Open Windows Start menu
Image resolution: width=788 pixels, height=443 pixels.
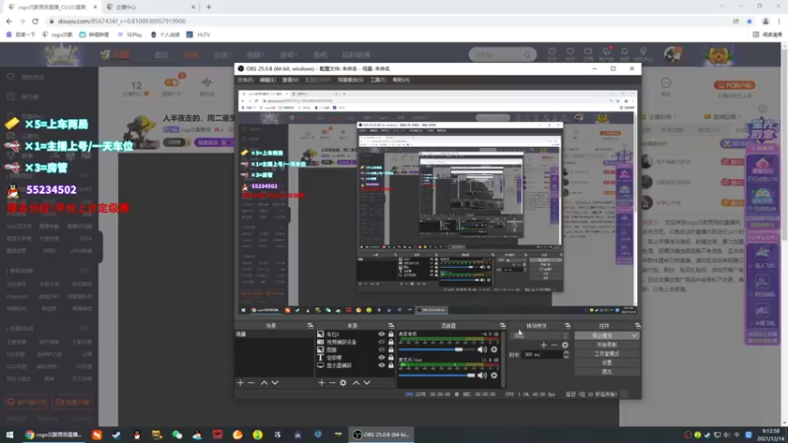pos(10,435)
